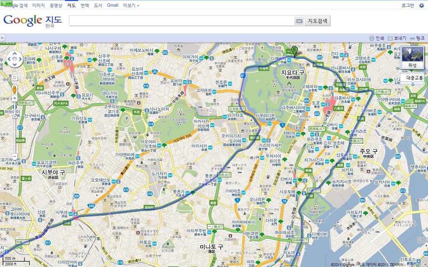Click the Google 지도 logo

click(33, 21)
